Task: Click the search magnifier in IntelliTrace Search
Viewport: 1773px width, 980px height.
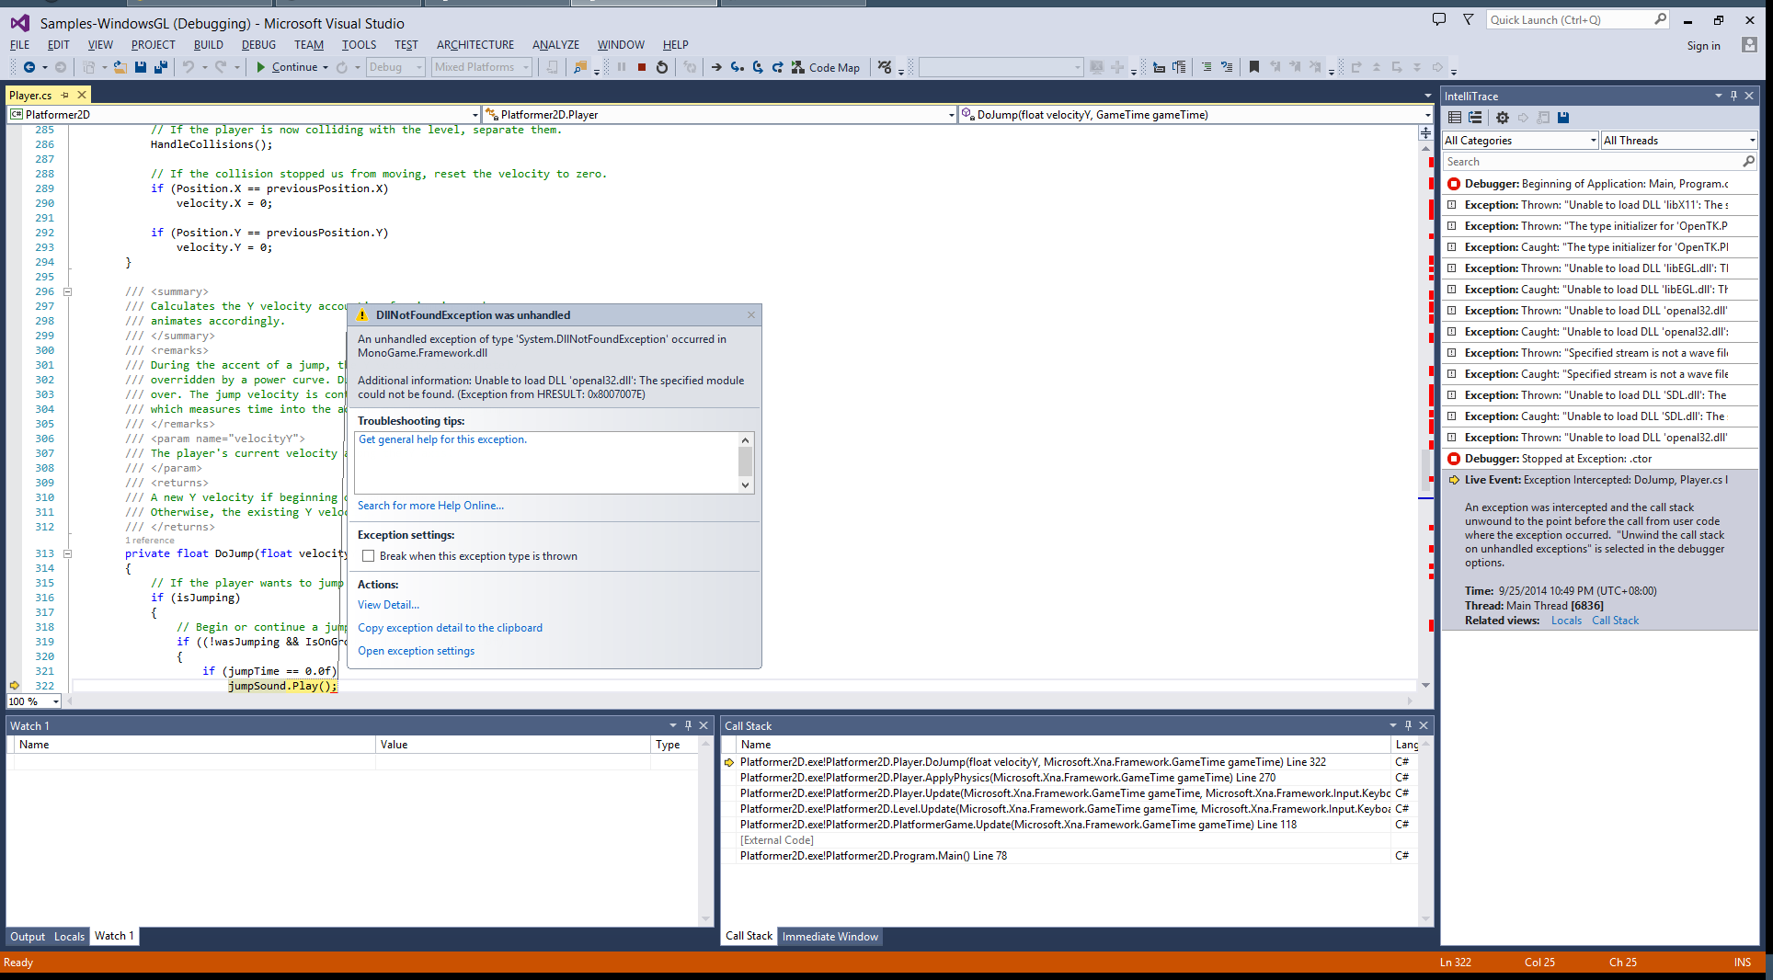Action: coord(1747,162)
